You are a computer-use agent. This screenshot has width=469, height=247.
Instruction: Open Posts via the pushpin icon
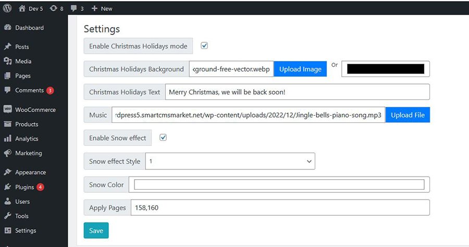8,47
